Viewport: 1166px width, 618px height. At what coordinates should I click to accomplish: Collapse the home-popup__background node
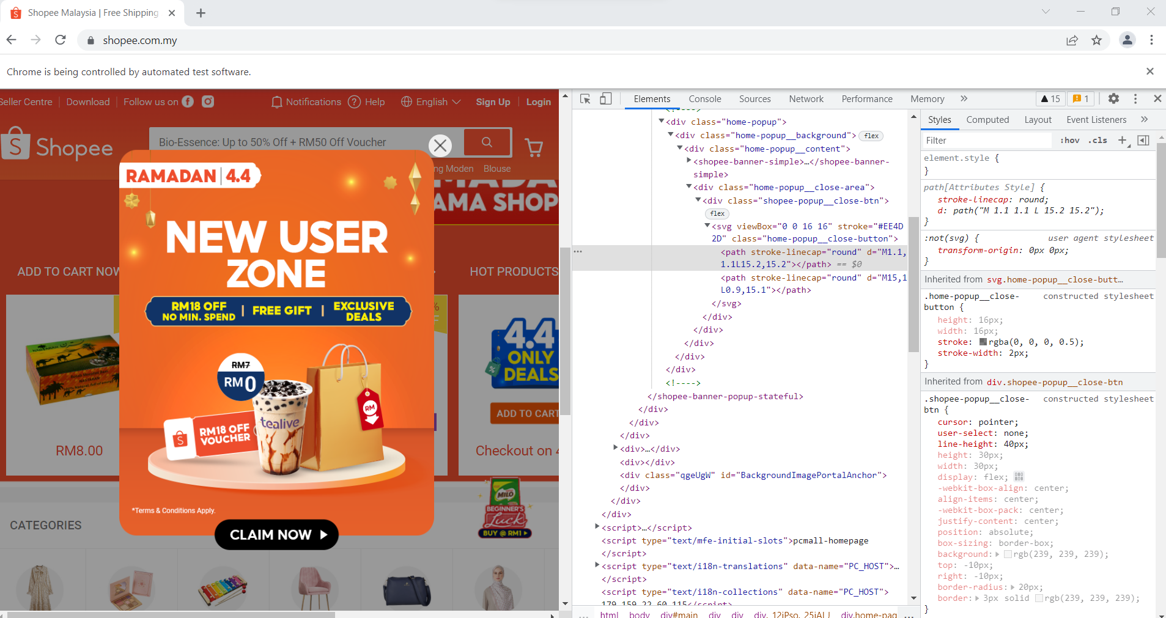click(x=671, y=134)
